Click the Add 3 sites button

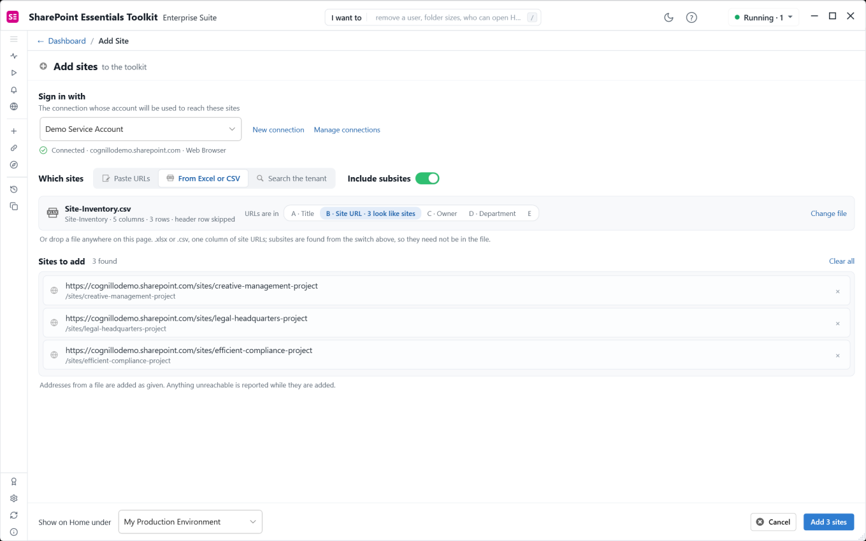tap(828, 521)
